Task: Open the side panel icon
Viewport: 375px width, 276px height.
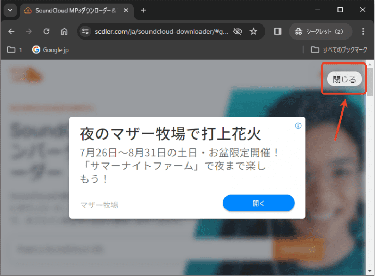Action: pos(278,31)
